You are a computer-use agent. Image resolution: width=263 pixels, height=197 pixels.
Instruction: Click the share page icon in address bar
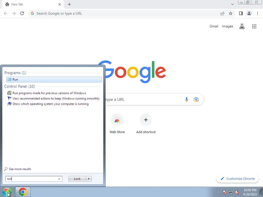[222, 13]
